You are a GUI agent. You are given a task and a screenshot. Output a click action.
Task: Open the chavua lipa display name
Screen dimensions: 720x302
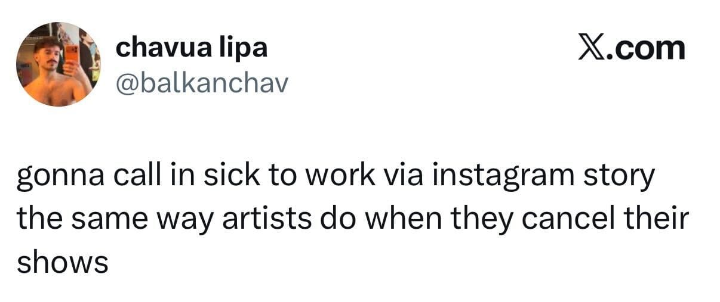[x=191, y=48]
